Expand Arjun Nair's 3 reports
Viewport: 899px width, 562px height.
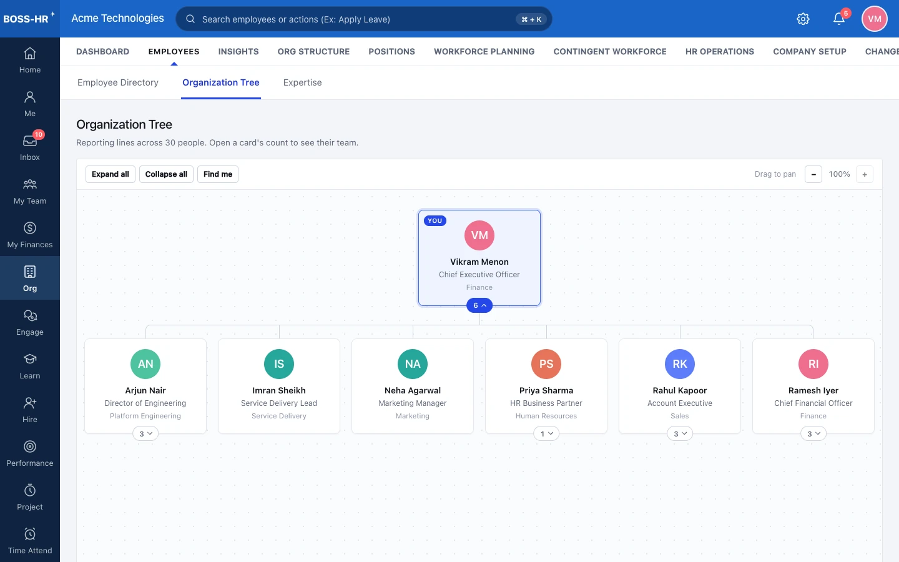(x=145, y=433)
